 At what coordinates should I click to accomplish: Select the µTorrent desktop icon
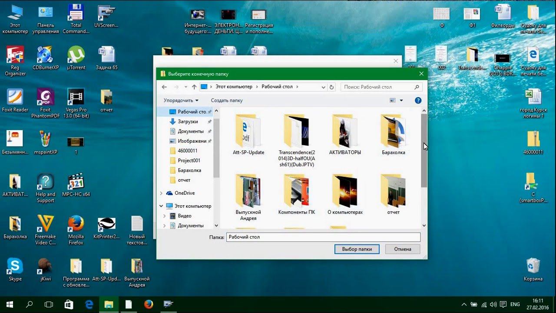76,58
